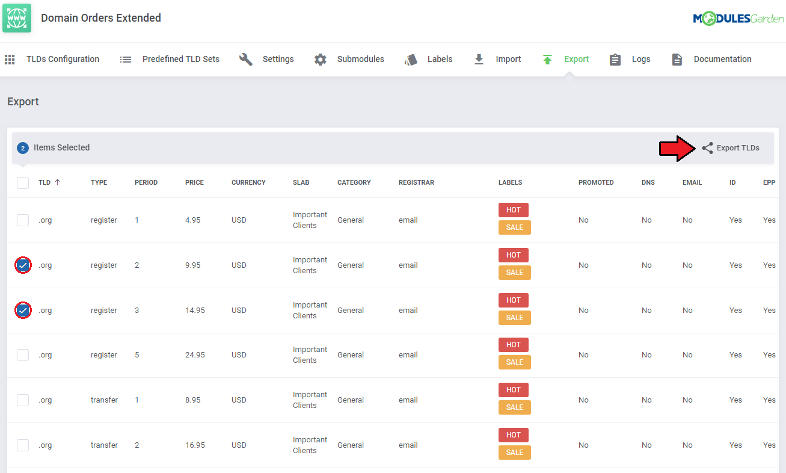The image size is (786, 473).
Task: Click the Documentation page icon
Action: pyautogui.click(x=677, y=60)
